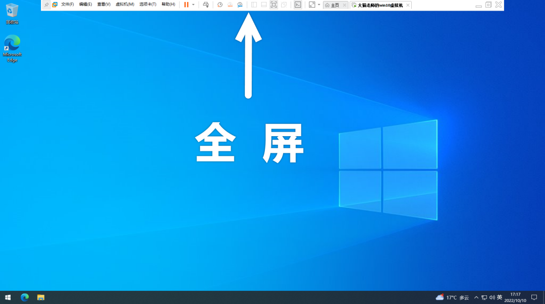The width and height of the screenshot is (545, 304).
Task: Toggle the pin to keep toolbar visible
Action: click(47, 5)
